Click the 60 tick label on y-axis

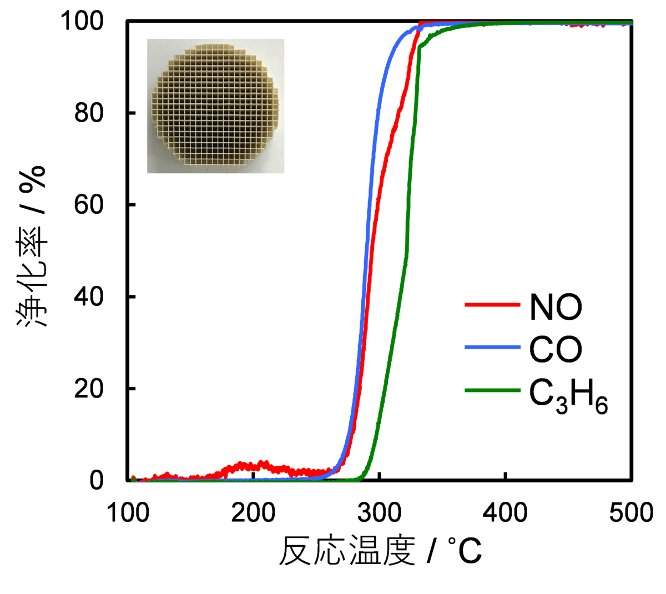point(89,206)
